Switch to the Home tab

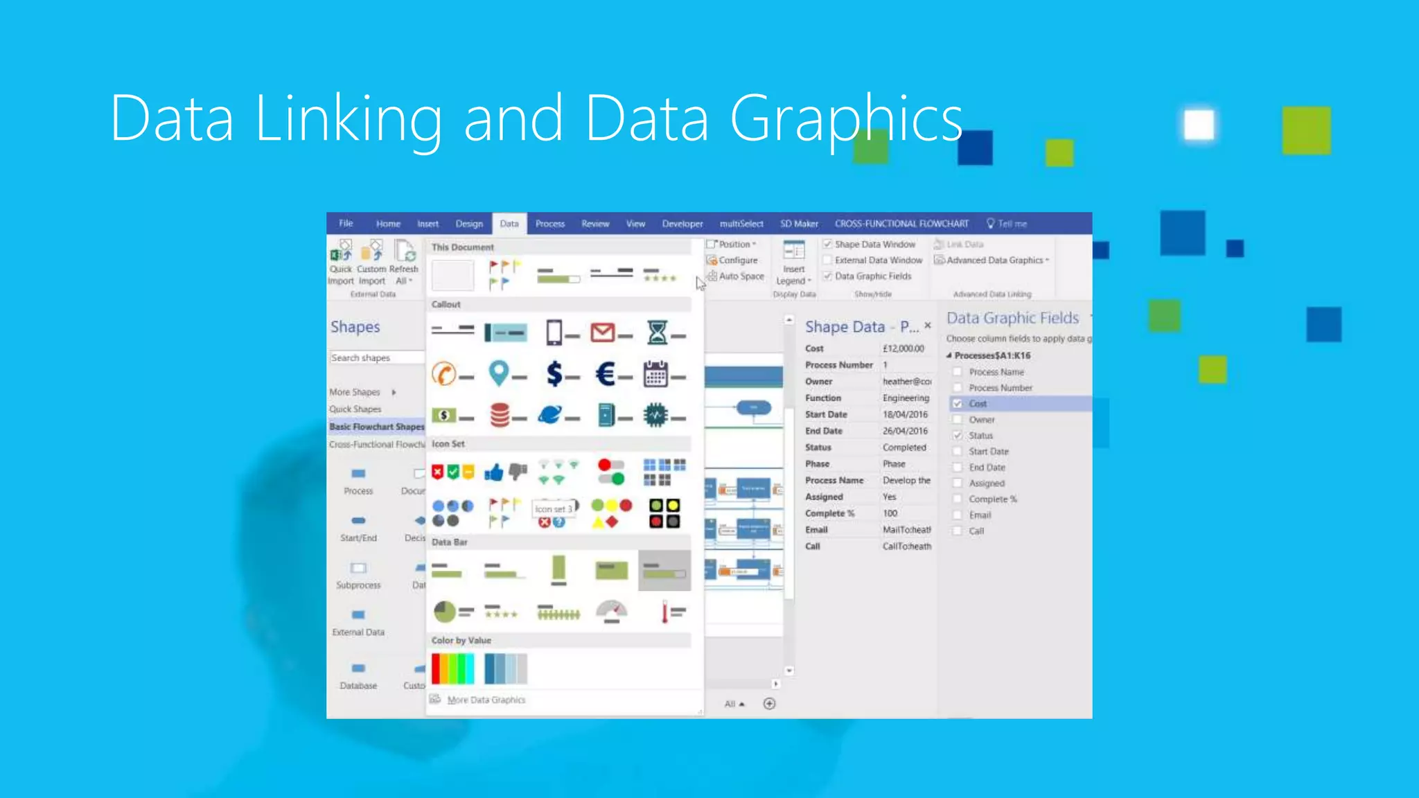(x=388, y=224)
